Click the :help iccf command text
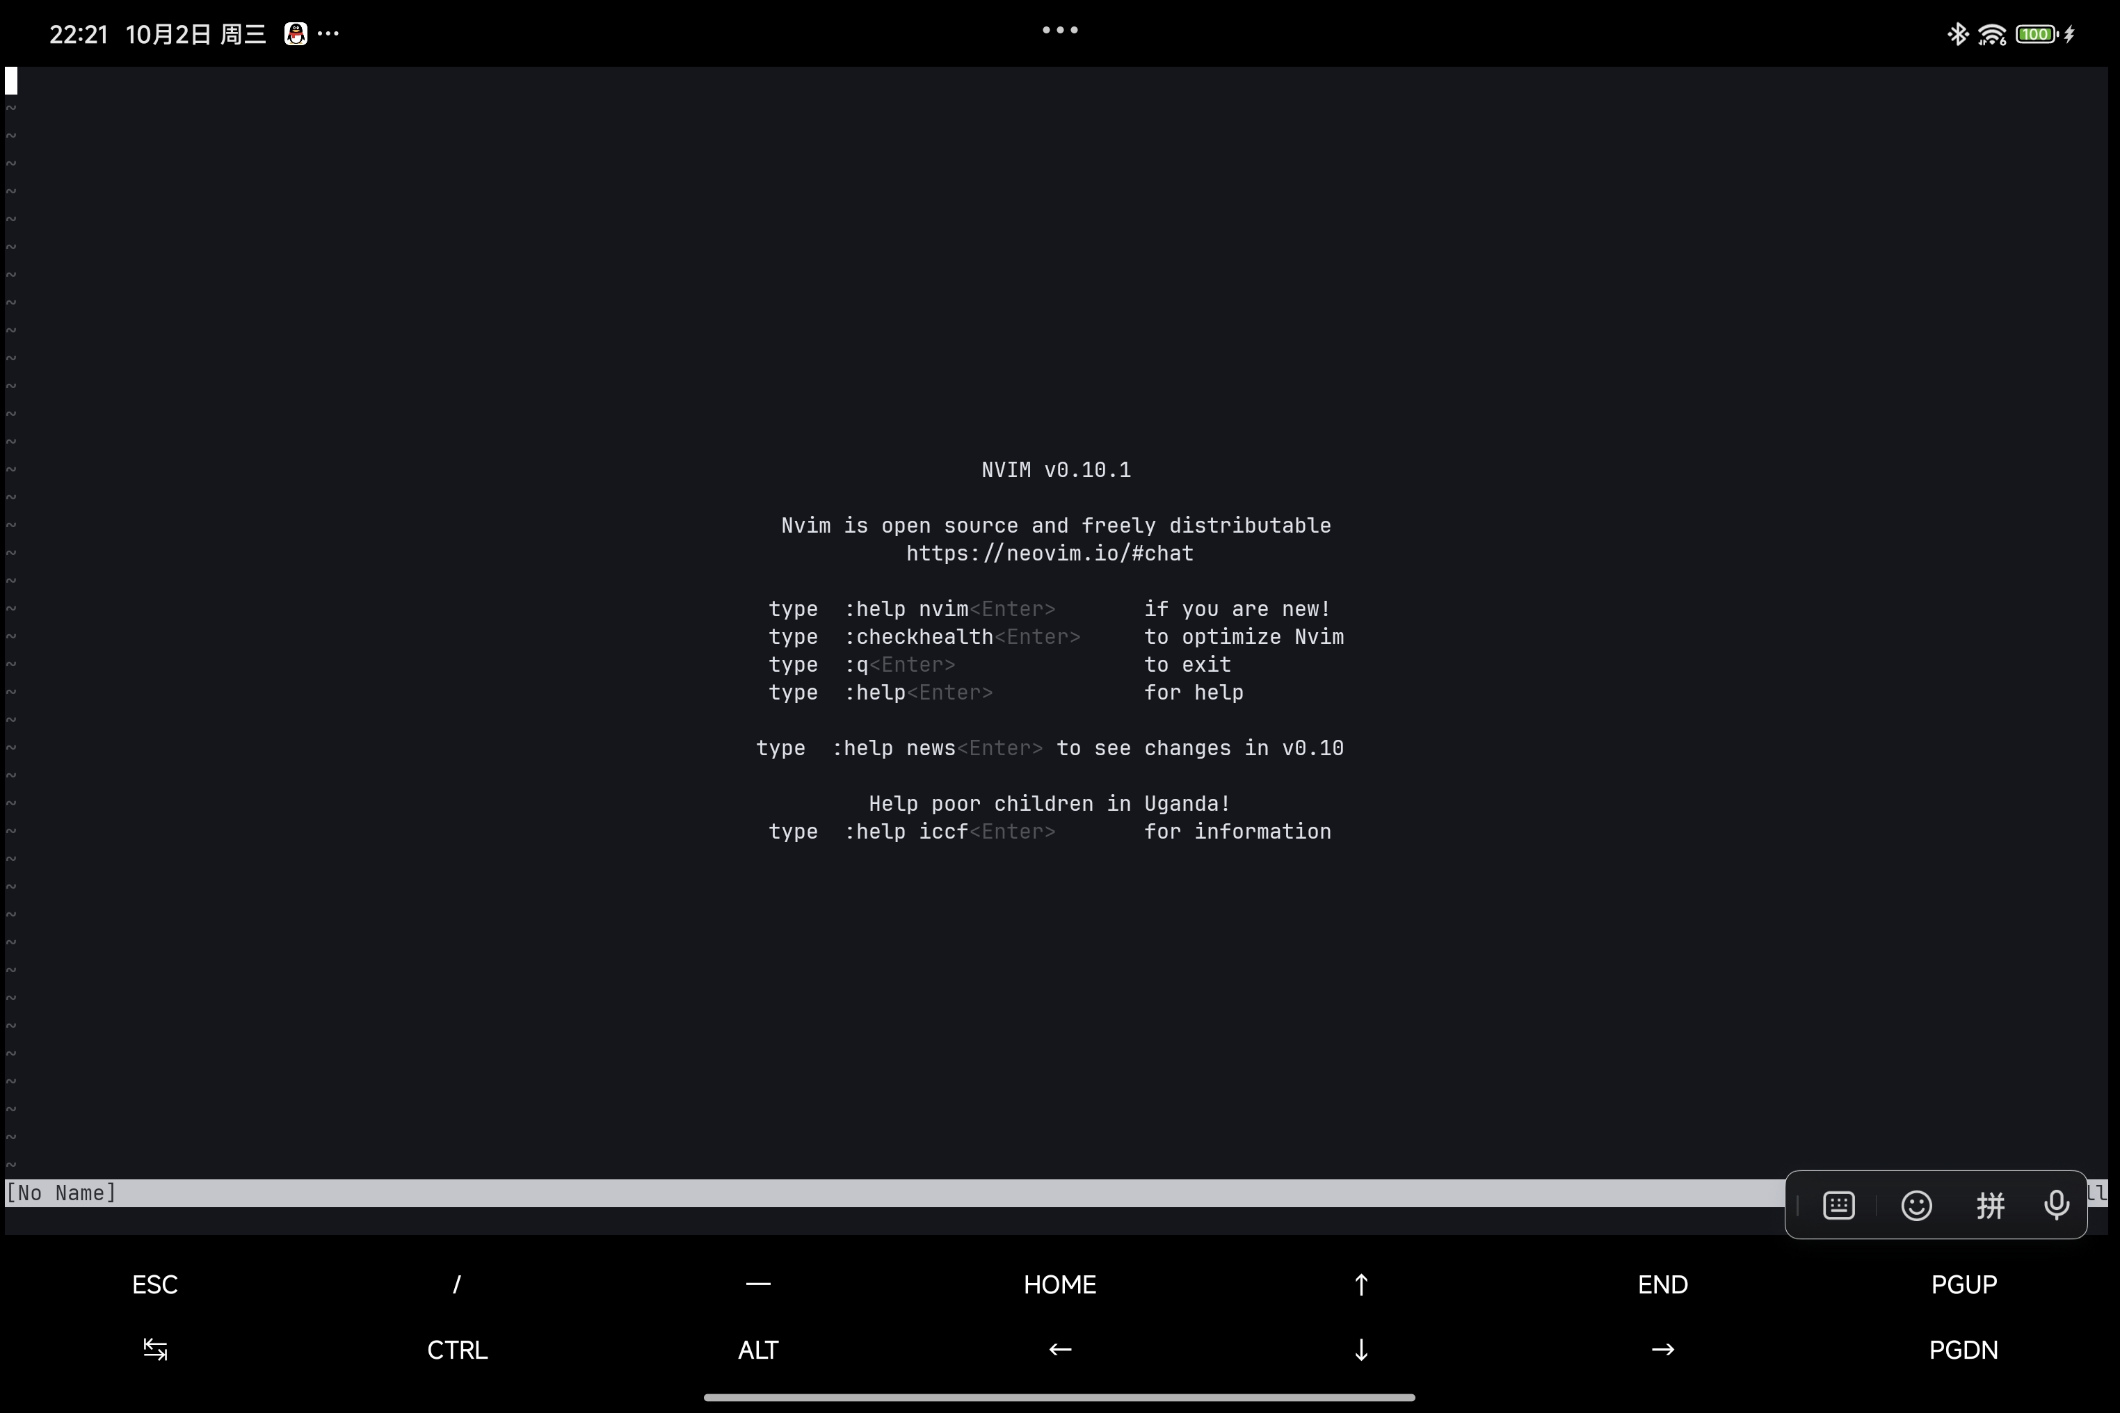This screenshot has height=1413, width=2120. pyautogui.click(x=906, y=832)
